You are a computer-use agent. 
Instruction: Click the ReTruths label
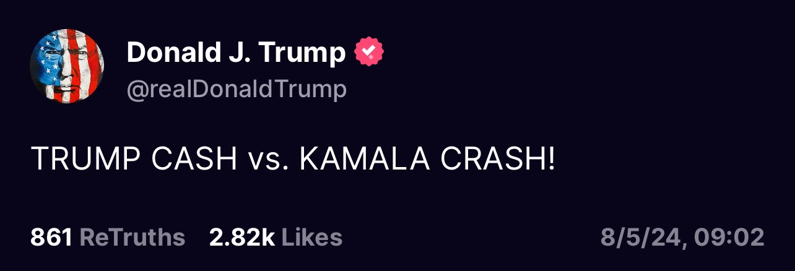[132, 238]
